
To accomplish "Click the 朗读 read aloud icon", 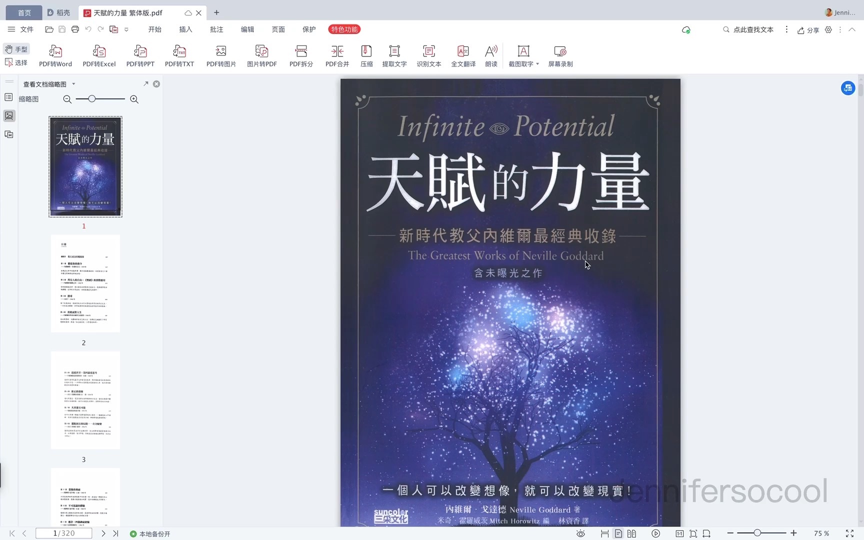I will [491, 56].
